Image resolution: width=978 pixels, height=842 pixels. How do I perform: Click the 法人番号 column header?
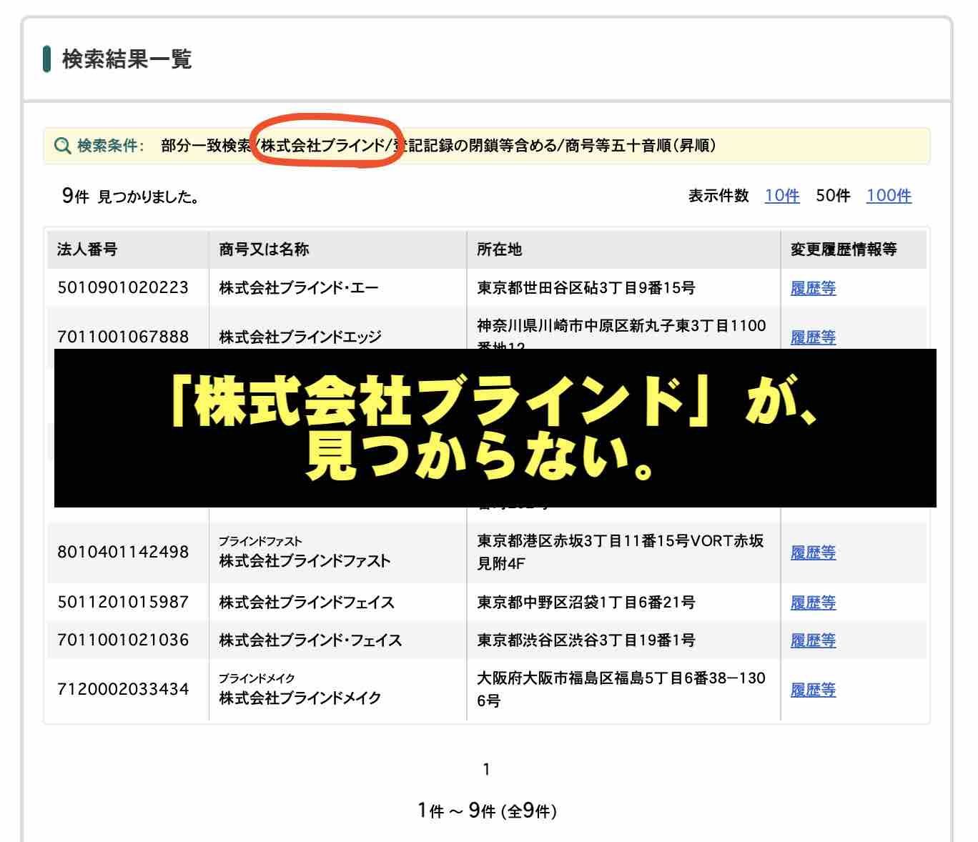(84, 249)
